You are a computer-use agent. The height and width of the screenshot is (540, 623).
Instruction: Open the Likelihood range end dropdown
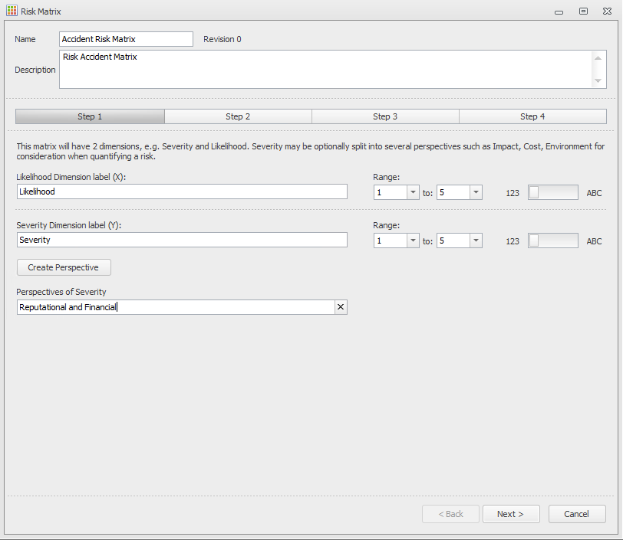point(476,192)
